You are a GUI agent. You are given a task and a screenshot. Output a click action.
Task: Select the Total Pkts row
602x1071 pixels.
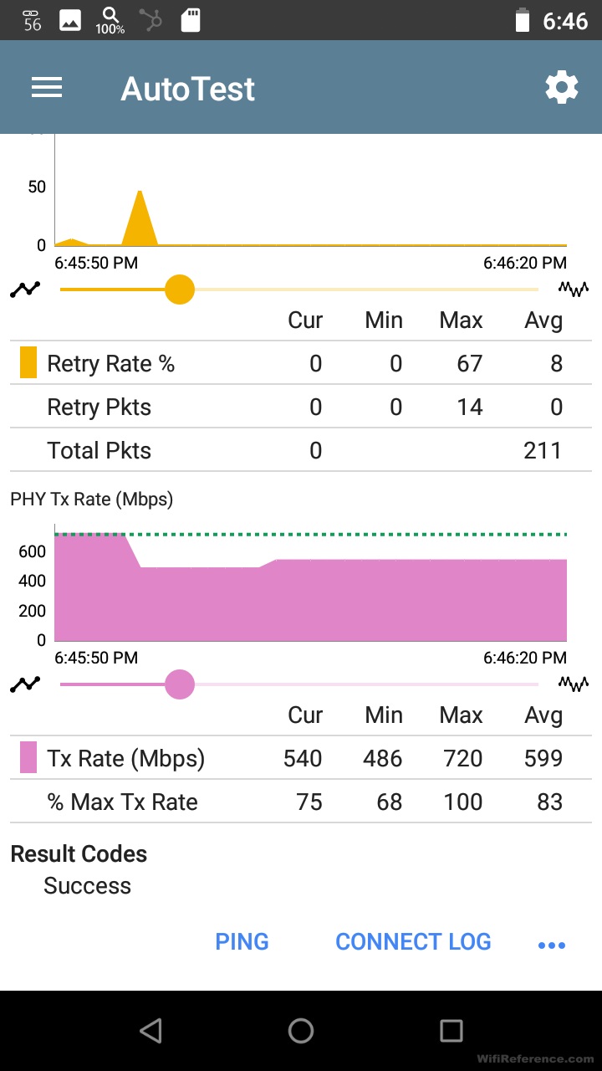click(x=301, y=450)
